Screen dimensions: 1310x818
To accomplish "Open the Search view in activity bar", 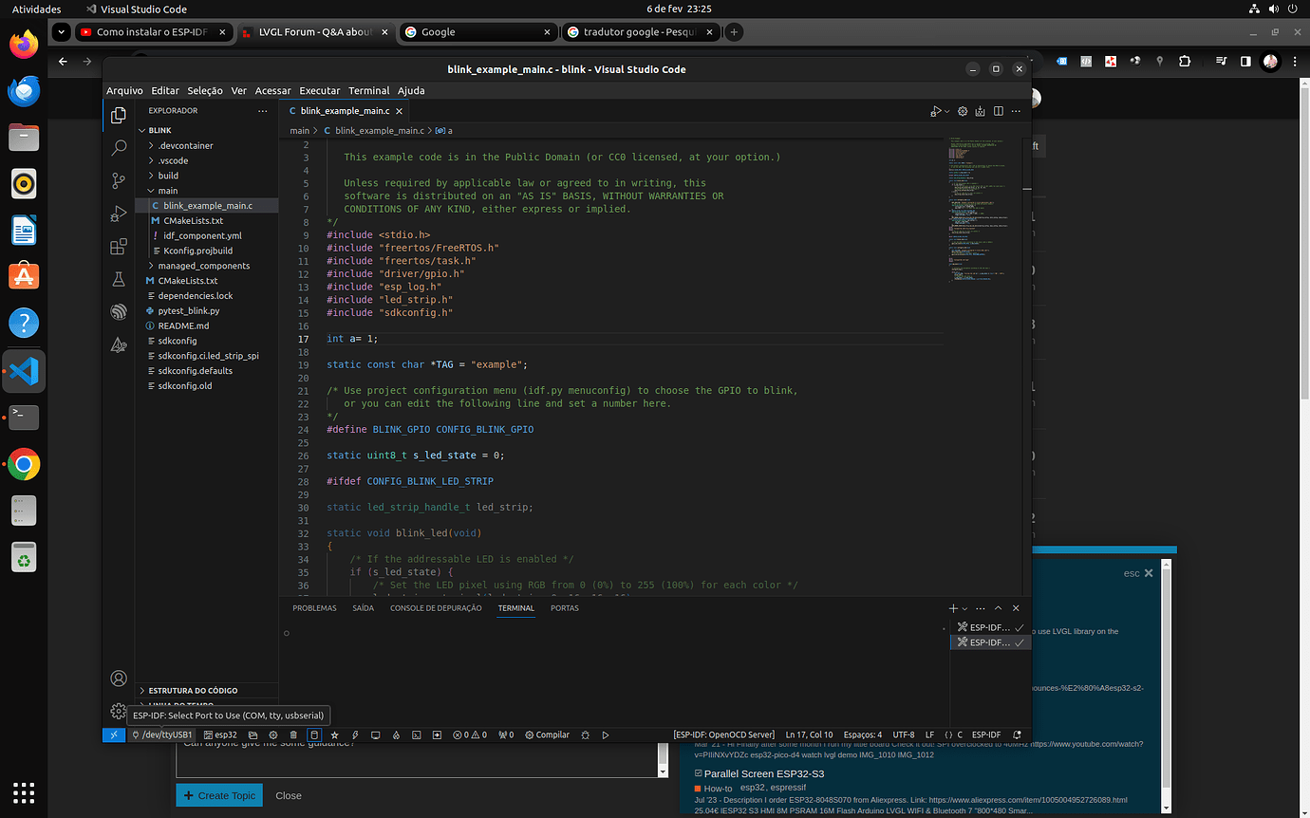I will click(119, 148).
